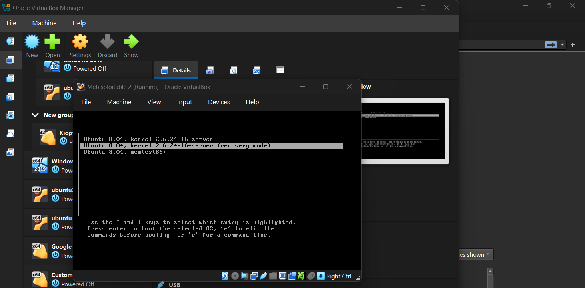Open the Snapshots tab camera icon
585x288 pixels.
[x=210, y=70]
